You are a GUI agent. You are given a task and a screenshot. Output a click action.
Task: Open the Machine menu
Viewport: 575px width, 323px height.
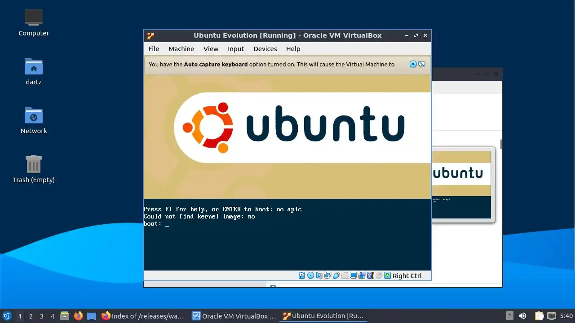click(x=181, y=49)
